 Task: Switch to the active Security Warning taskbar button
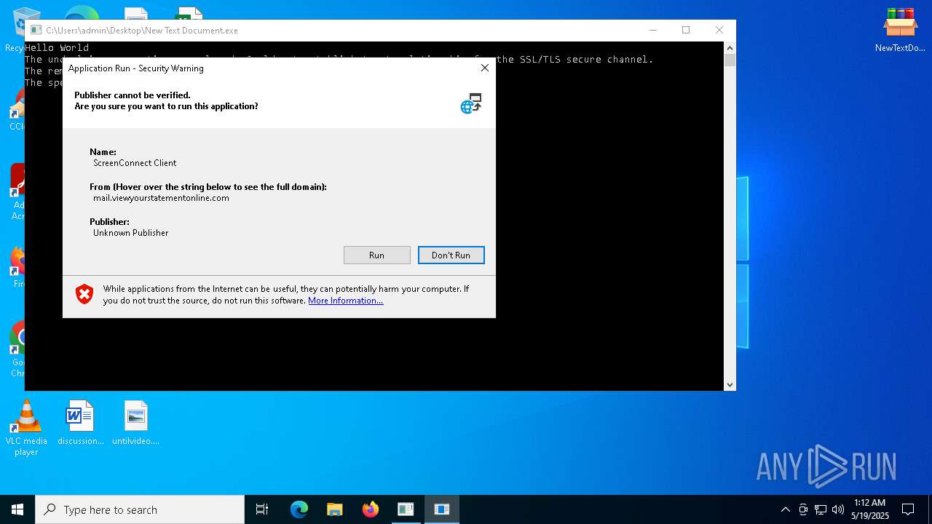click(441, 509)
